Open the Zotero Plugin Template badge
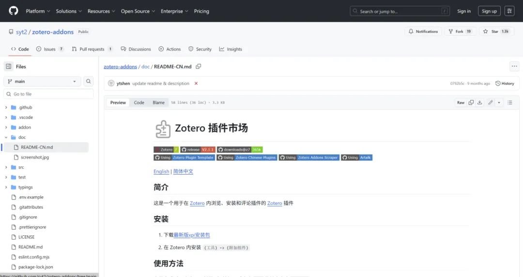Screen dimensions: 523x277 click(x=184, y=158)
